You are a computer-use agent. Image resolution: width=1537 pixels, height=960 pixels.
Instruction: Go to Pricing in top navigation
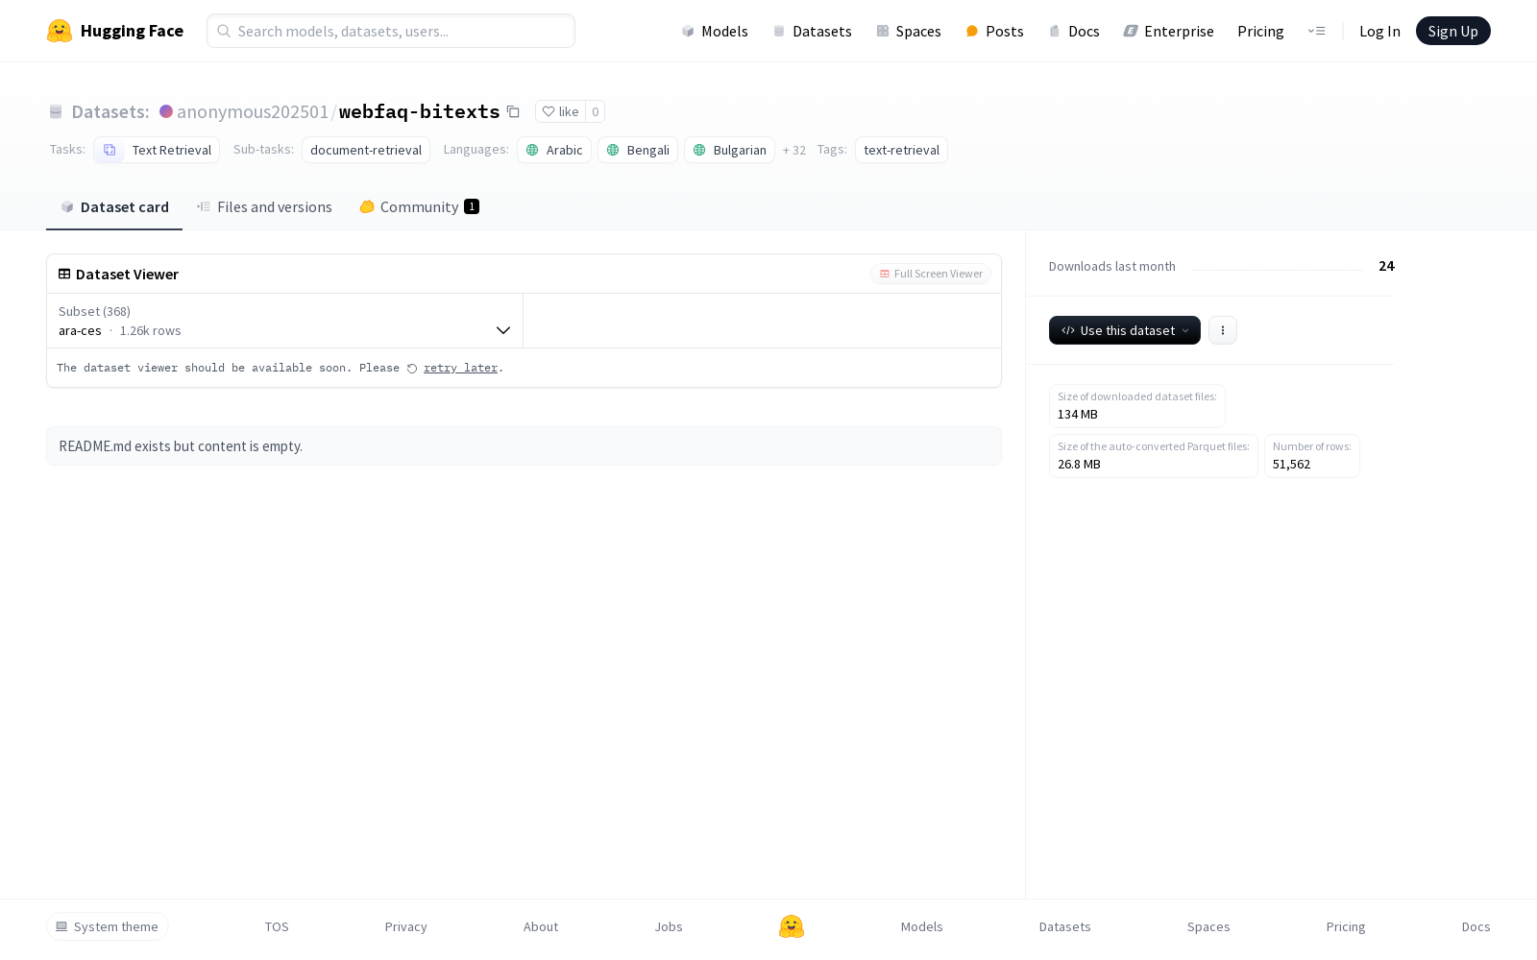(x=1260, y=31)
